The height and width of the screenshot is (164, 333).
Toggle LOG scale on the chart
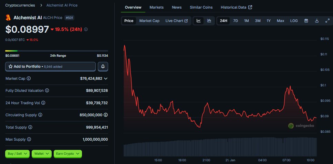click(x=294, y=21)
